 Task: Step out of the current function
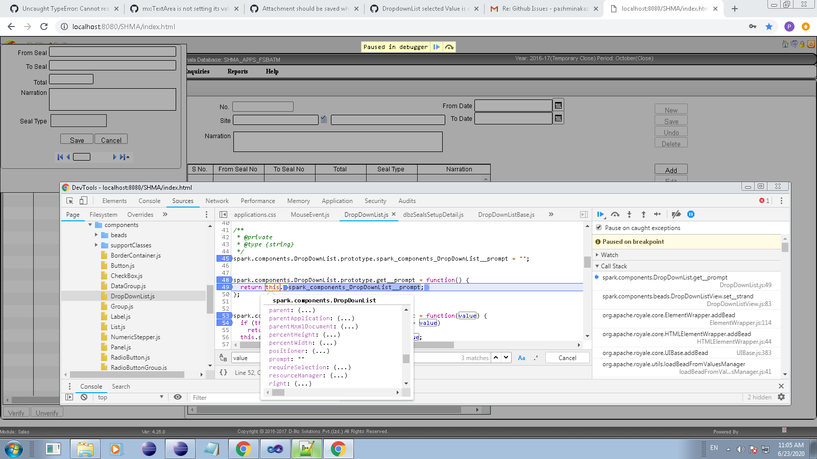(643, 215)
